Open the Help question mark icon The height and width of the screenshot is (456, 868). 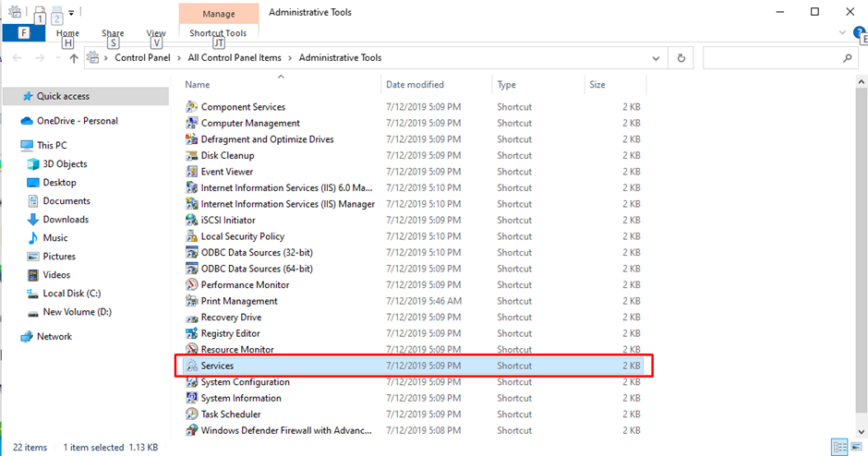860,32
